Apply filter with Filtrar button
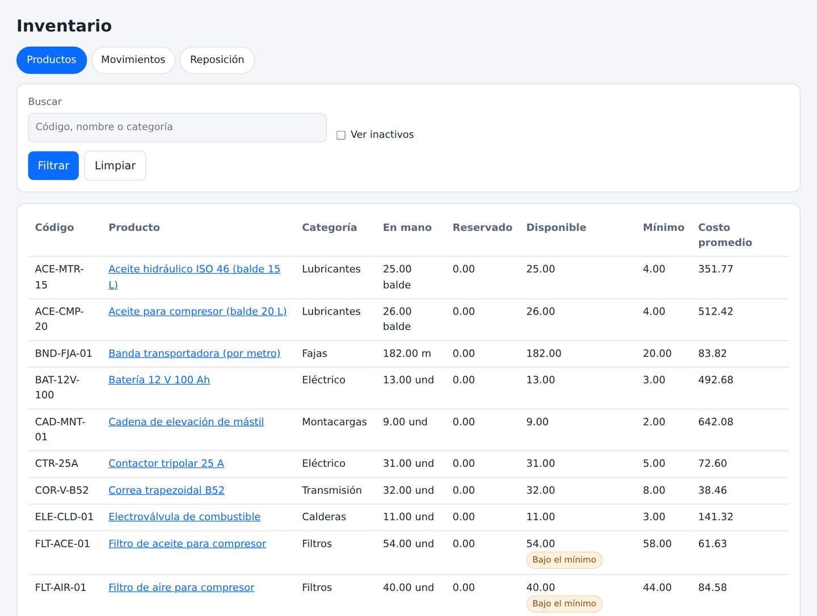817x616 pixels. [x=53, y=165]
